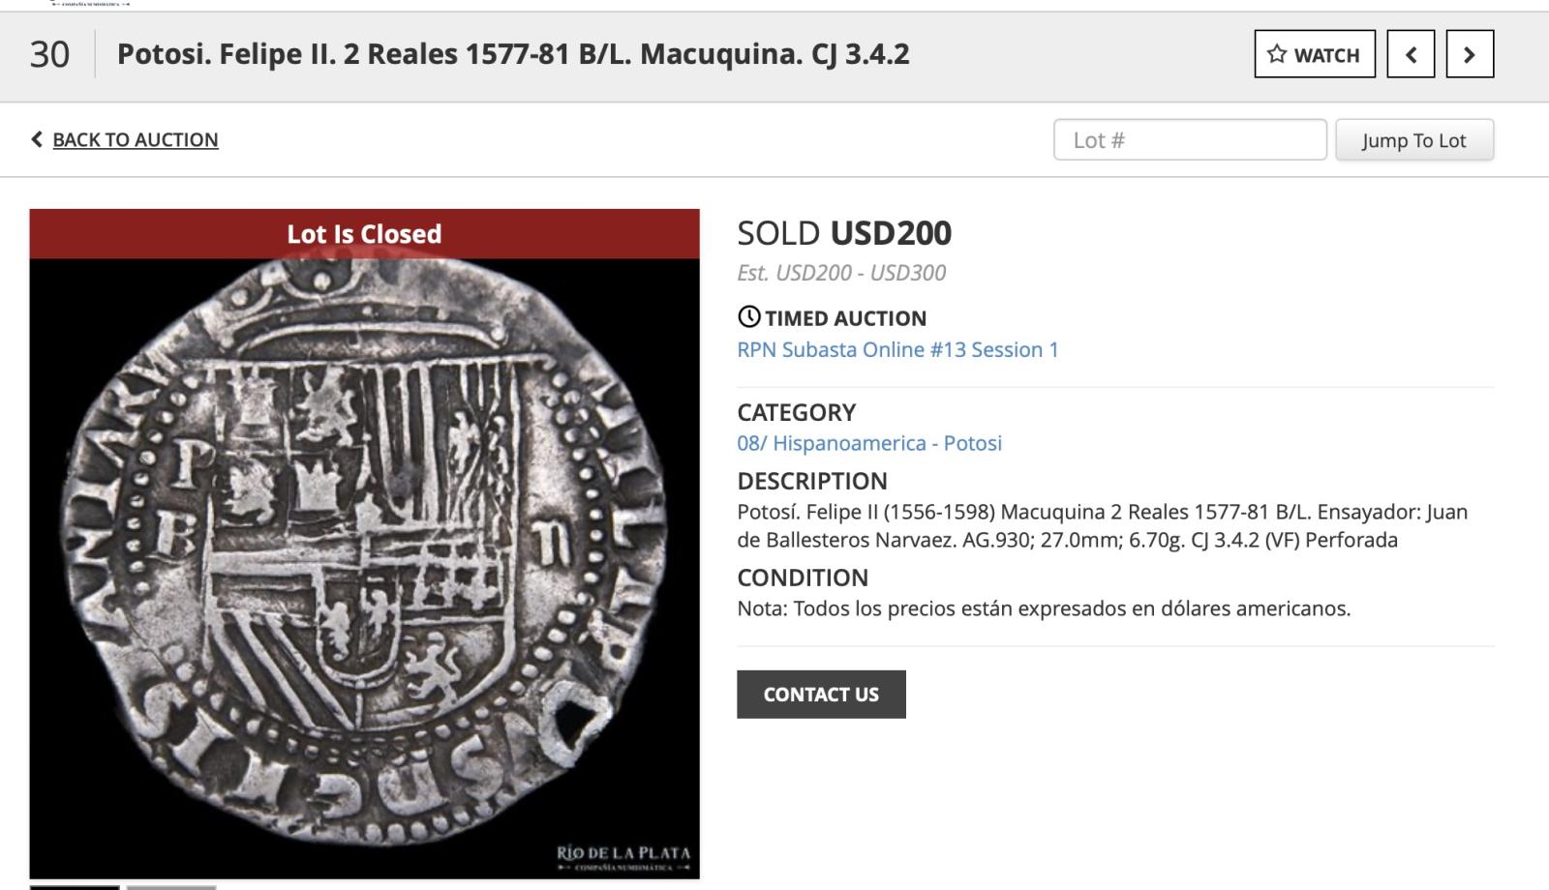Select the first thumbnail below the coin
Screen dimensions: 1549x890
pos(75,886)
